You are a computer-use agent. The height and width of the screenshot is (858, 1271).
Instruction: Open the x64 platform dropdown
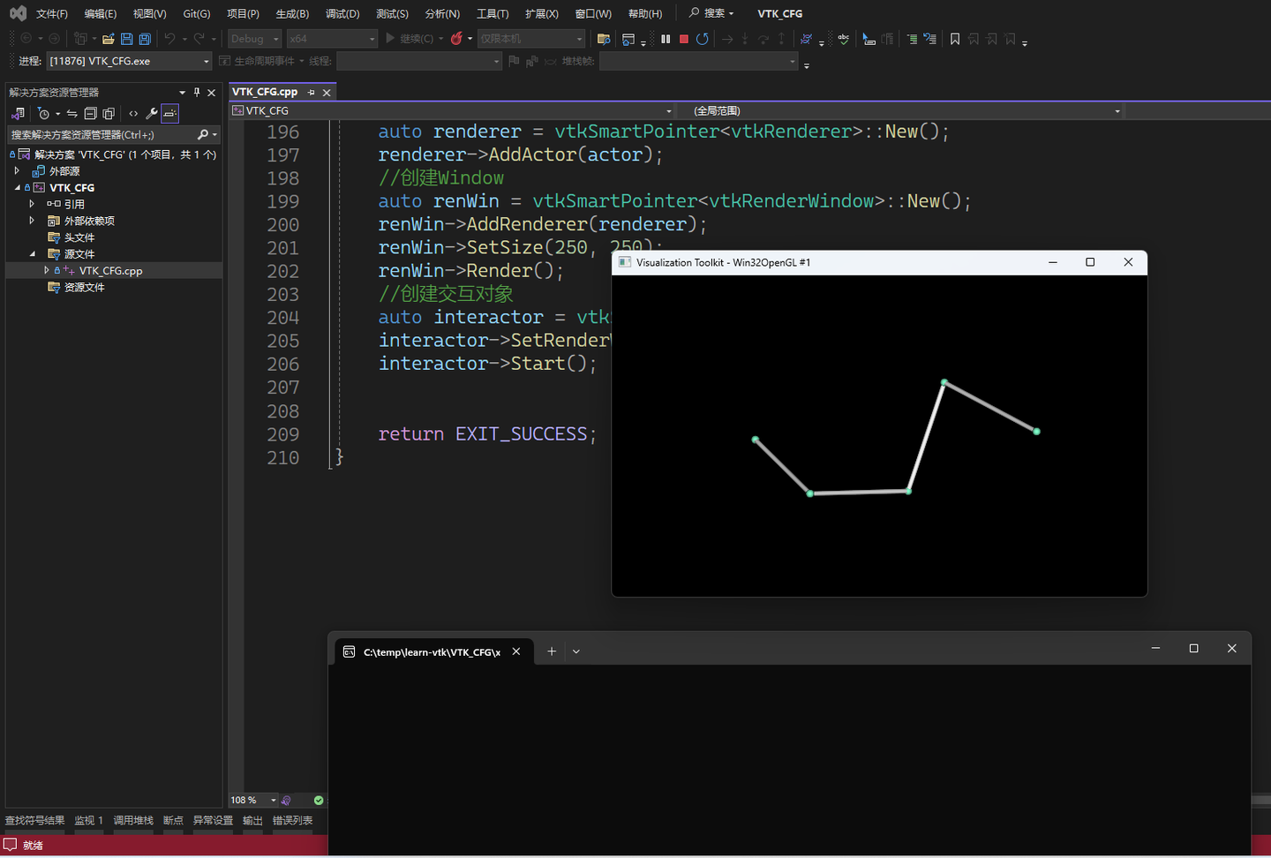333,39
